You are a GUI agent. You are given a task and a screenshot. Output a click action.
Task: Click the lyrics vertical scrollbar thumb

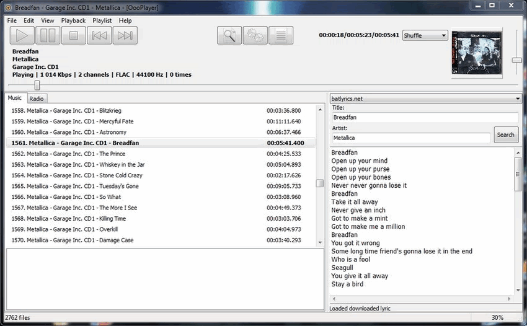518,174
